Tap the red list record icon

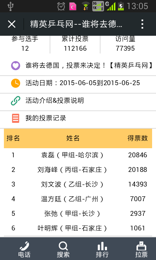tap(16, 118)
